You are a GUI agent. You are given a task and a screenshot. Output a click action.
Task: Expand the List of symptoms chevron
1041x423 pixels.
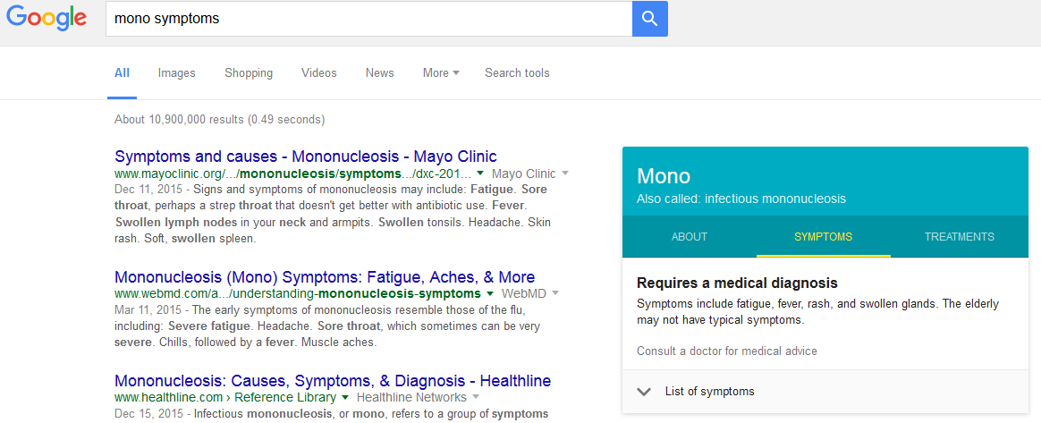click(644, 392)
